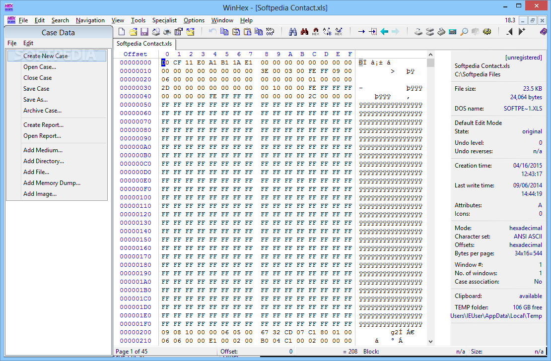Screen dimensions: 551x361
Task: Choose Create Report... entry
Action: pos(57,124)
